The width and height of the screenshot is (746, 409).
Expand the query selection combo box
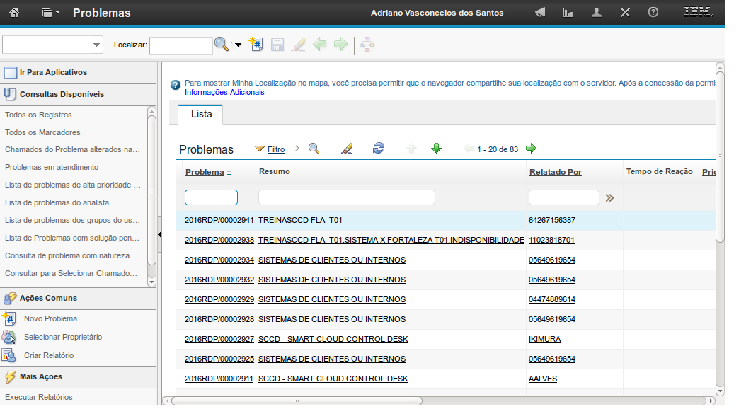tap(96, 45)
